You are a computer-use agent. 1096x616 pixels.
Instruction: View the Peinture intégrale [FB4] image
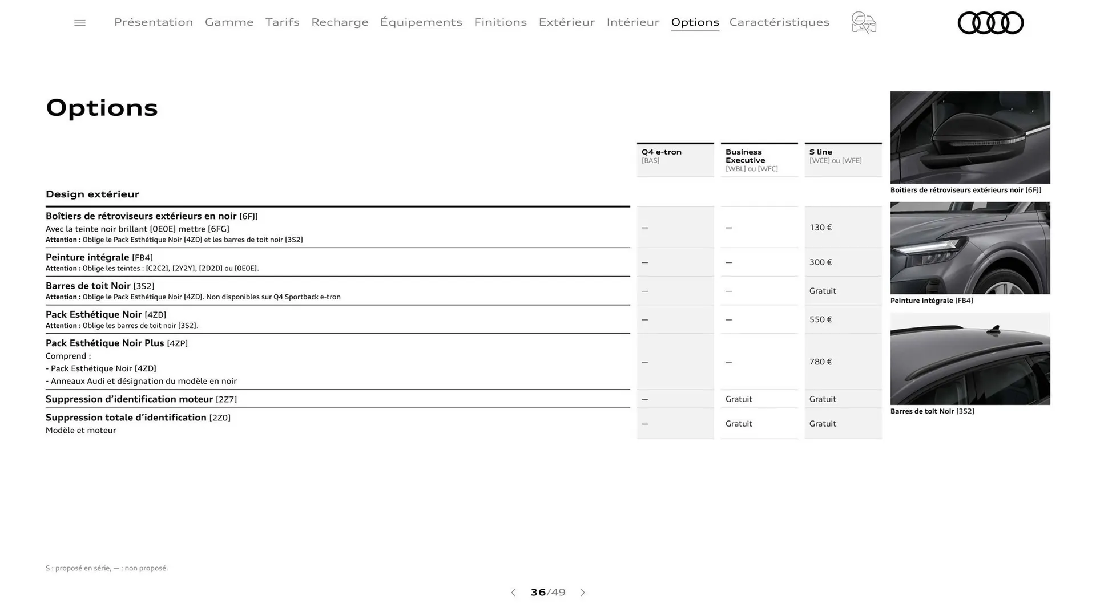tap(969, 248)
